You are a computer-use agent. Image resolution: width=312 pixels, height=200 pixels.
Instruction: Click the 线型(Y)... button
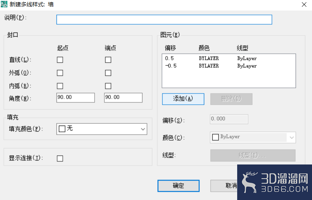[x=253, y=156]
